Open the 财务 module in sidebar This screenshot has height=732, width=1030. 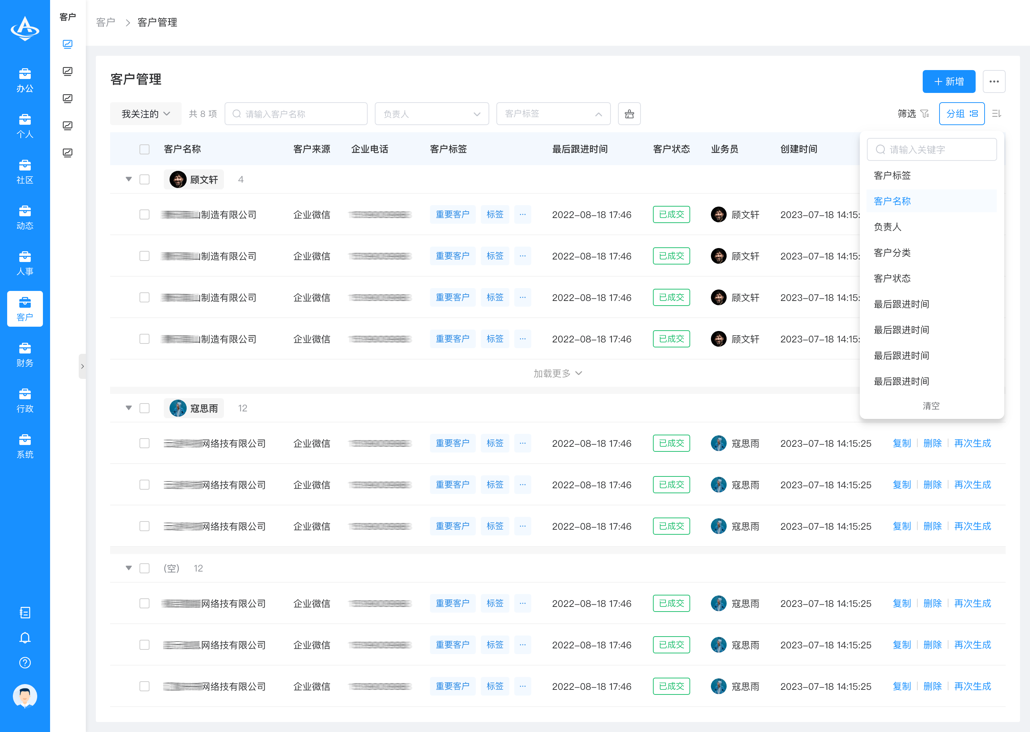pos(25,355)
